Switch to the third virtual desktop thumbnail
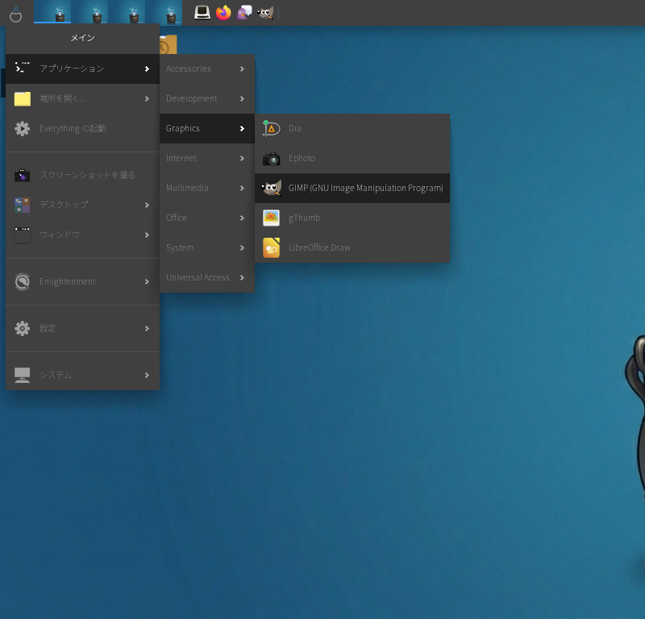The height and width of the screenshot is (619, 645). coord(127,12)
